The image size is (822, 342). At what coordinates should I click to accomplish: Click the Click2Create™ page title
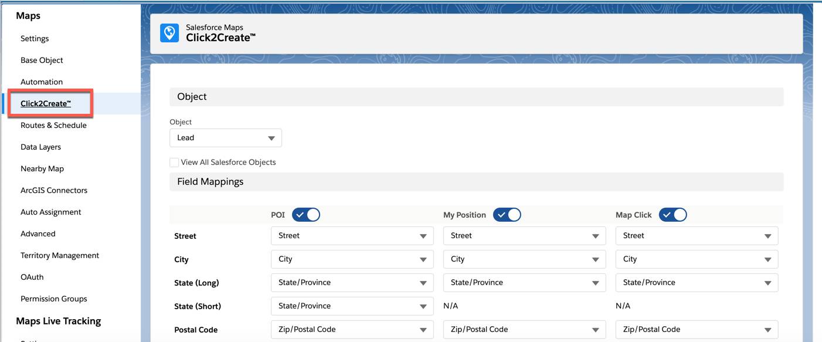pos(221,38)
